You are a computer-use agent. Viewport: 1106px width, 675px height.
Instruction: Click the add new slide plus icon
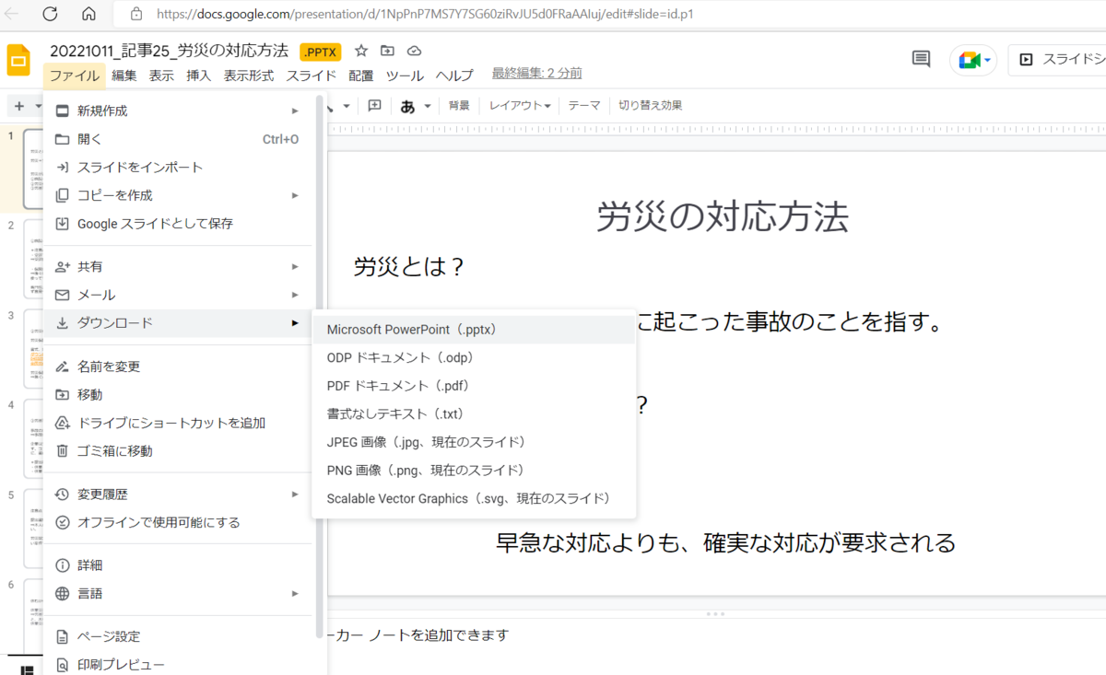19,106
